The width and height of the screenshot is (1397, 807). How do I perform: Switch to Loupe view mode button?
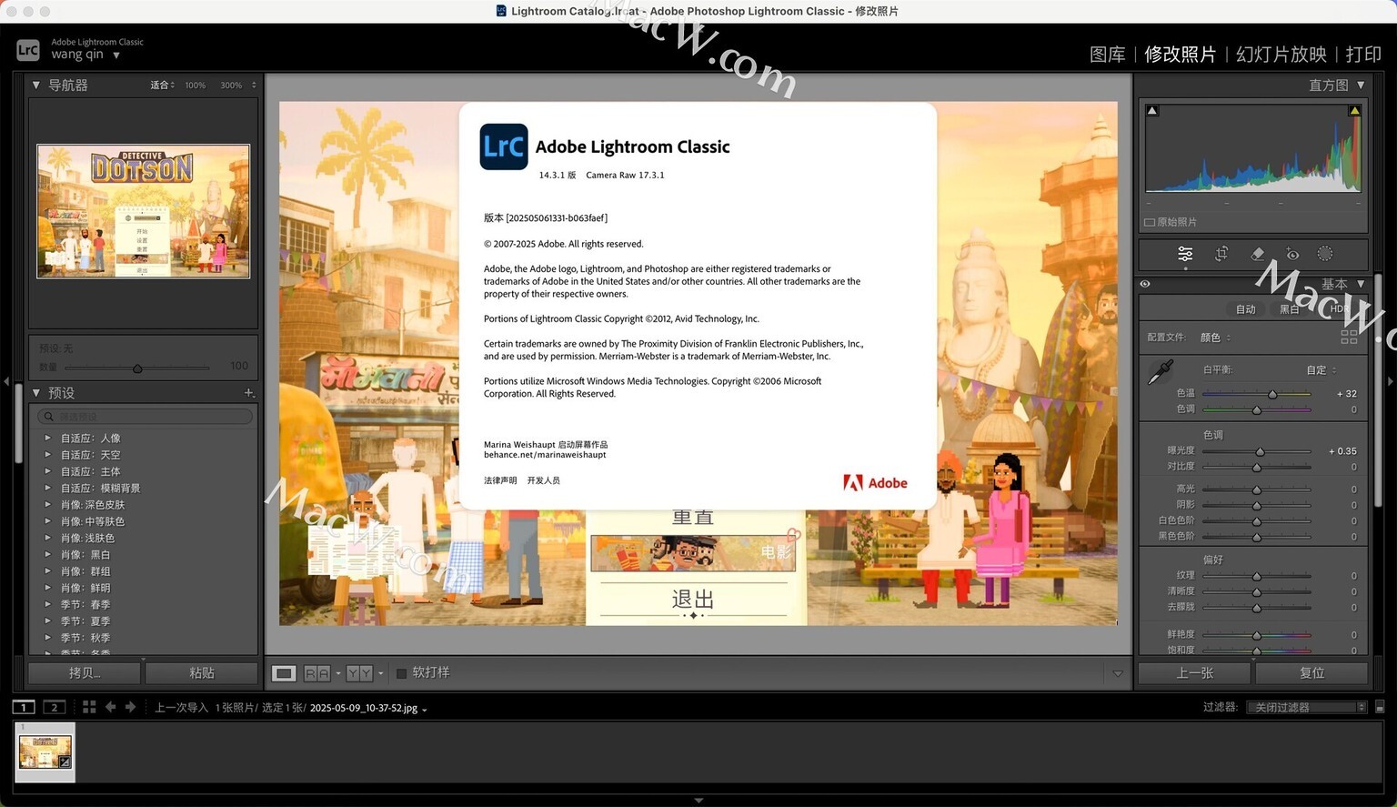point(284,673)
